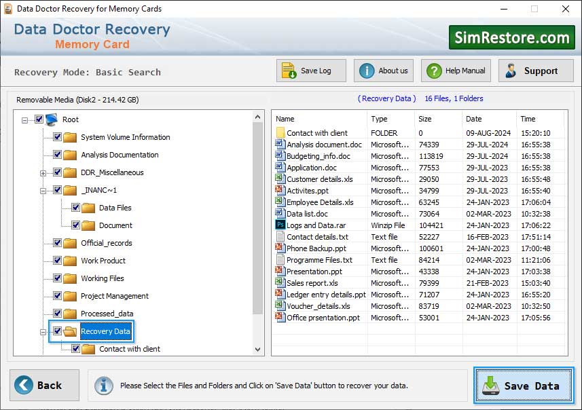The width and height of the screenshot is (582, 410).
Task: Click the Excel icon of Voucher_details.xls
Action: tap(280, 305)
